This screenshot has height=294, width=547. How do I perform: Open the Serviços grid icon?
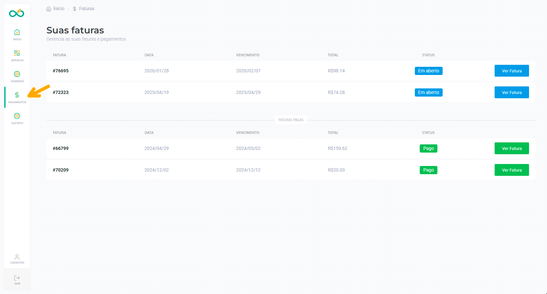click(17, 53)
